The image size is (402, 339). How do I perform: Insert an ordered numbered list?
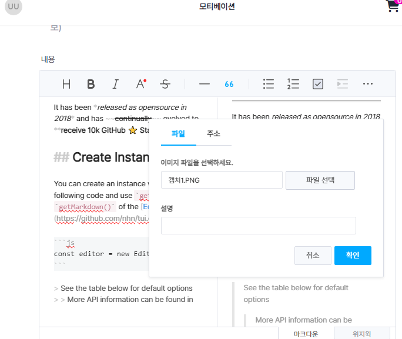(x=293, y=84)
